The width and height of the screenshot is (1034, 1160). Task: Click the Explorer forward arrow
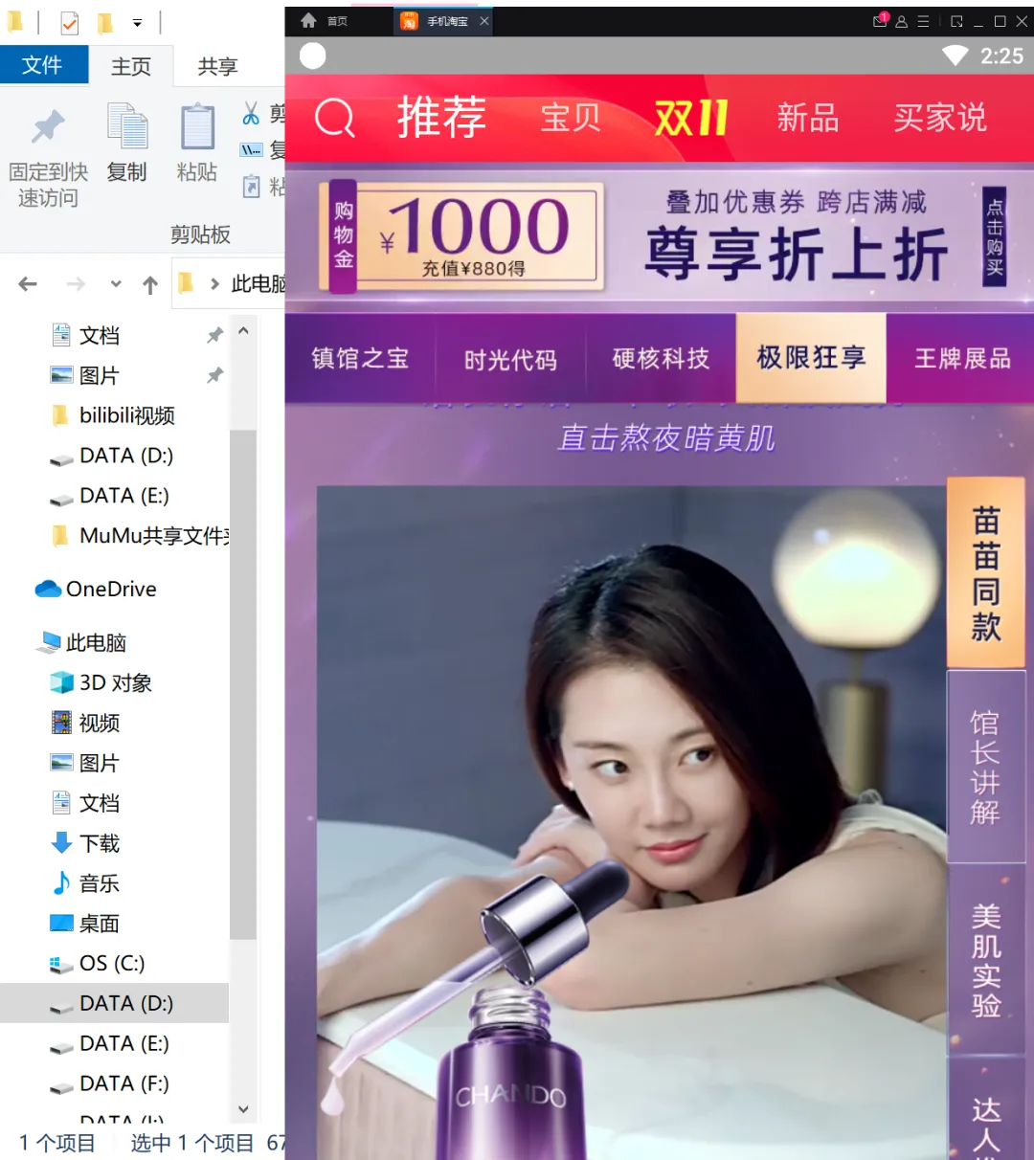[76, 283]
